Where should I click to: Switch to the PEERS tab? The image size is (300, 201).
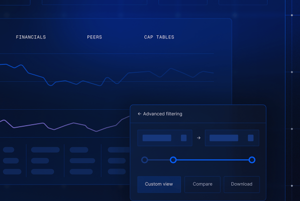[94, 37]
